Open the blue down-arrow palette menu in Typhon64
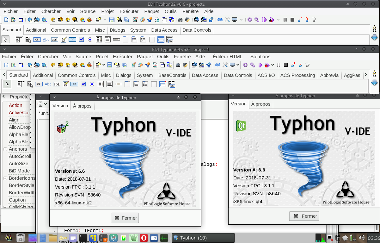The width and height of the screenshot is (380, 243). click(374, 83)
